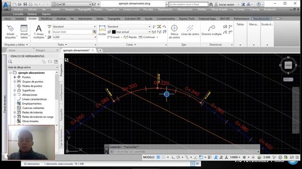This screenshot has width=302, height=169.
Task: Open the Civil 3D application menu button
Action: tap(6, 6)
